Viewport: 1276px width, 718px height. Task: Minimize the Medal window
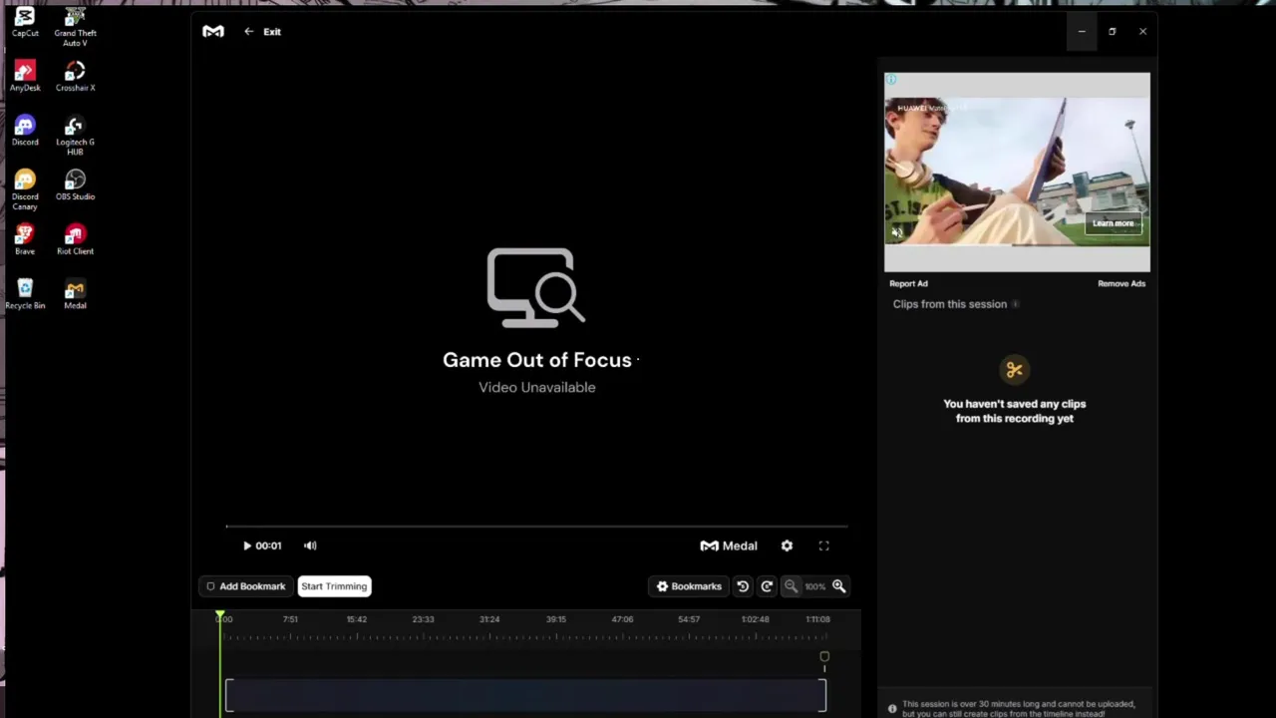pos(1082,32)
